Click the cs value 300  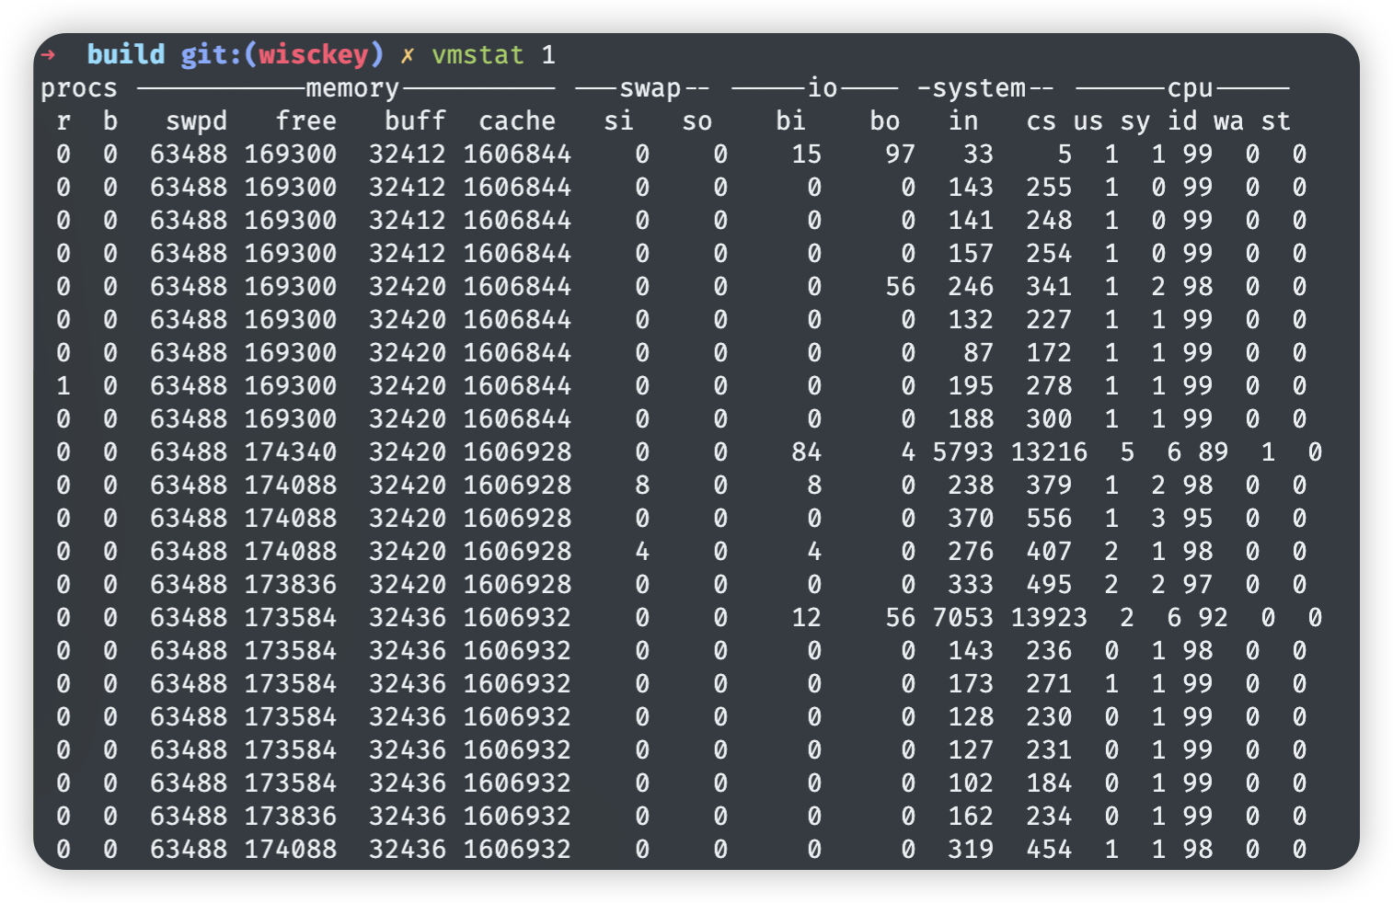(1049, 419)
